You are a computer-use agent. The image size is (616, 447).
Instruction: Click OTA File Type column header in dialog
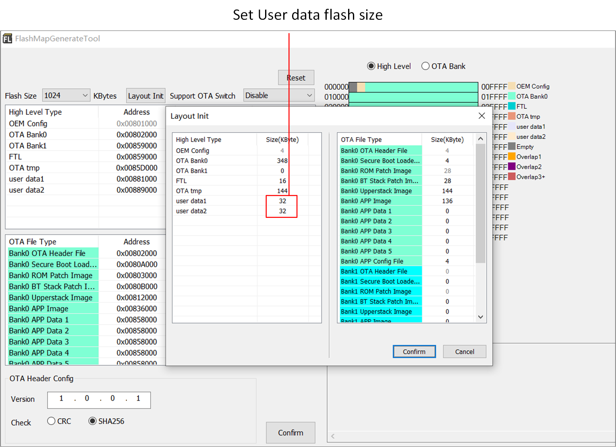[380, 139]
